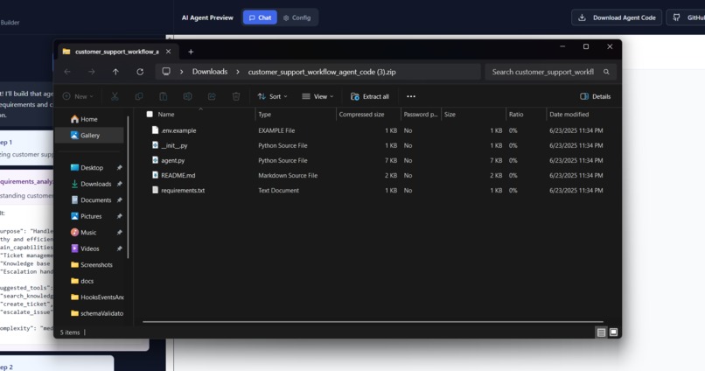
Task: Switch to Config tab in AI Agent Preview
Action: pyautogui.click(x=297, y=17)
